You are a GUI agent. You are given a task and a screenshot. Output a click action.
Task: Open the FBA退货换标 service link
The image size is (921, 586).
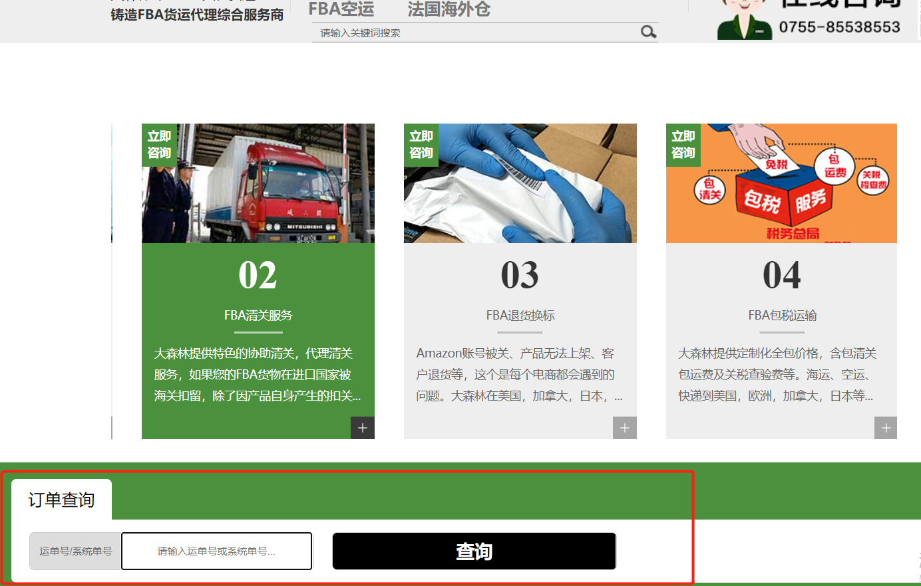pos(520,315)
